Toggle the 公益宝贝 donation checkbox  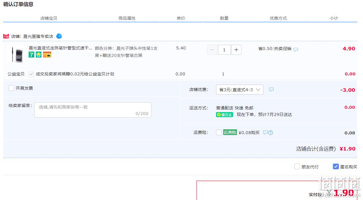point(31,74)
